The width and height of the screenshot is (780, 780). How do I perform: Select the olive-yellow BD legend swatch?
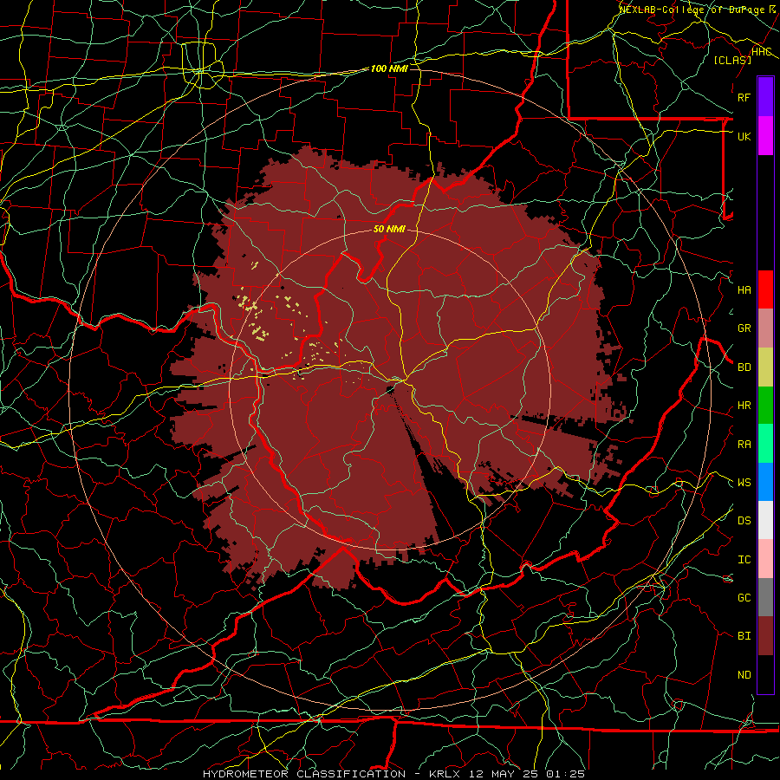click(765, 367)
